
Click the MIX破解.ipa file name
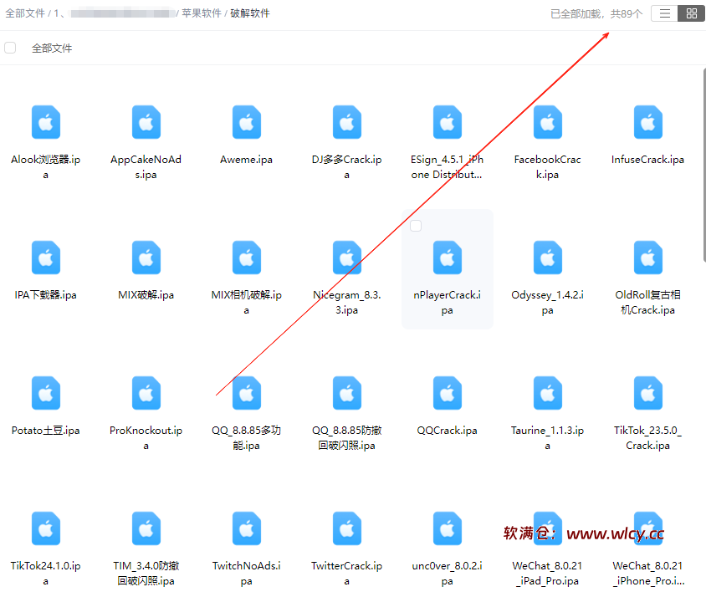pyautogui.click(x=146, y=295)
